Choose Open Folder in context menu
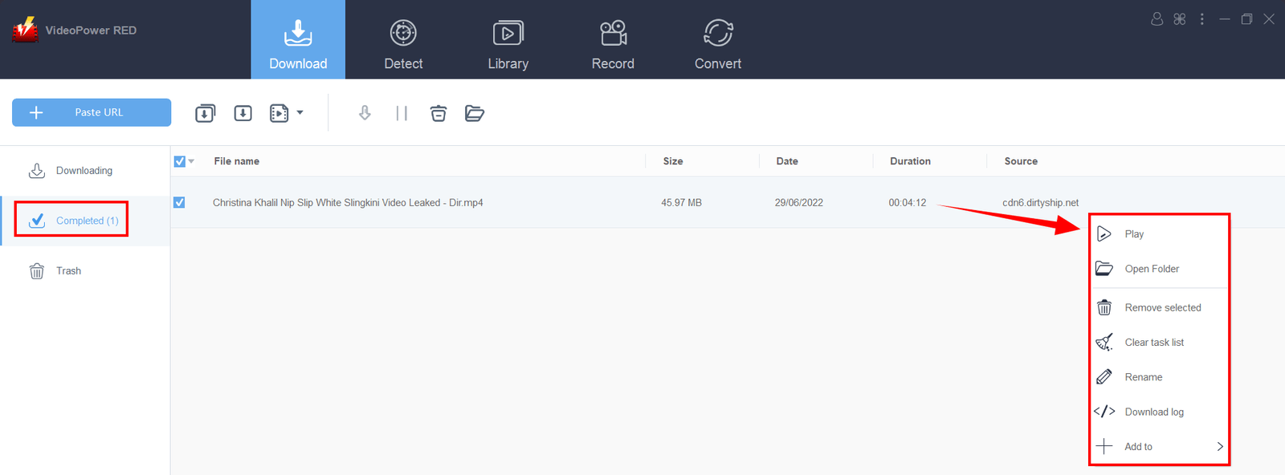 point(1160,269)
